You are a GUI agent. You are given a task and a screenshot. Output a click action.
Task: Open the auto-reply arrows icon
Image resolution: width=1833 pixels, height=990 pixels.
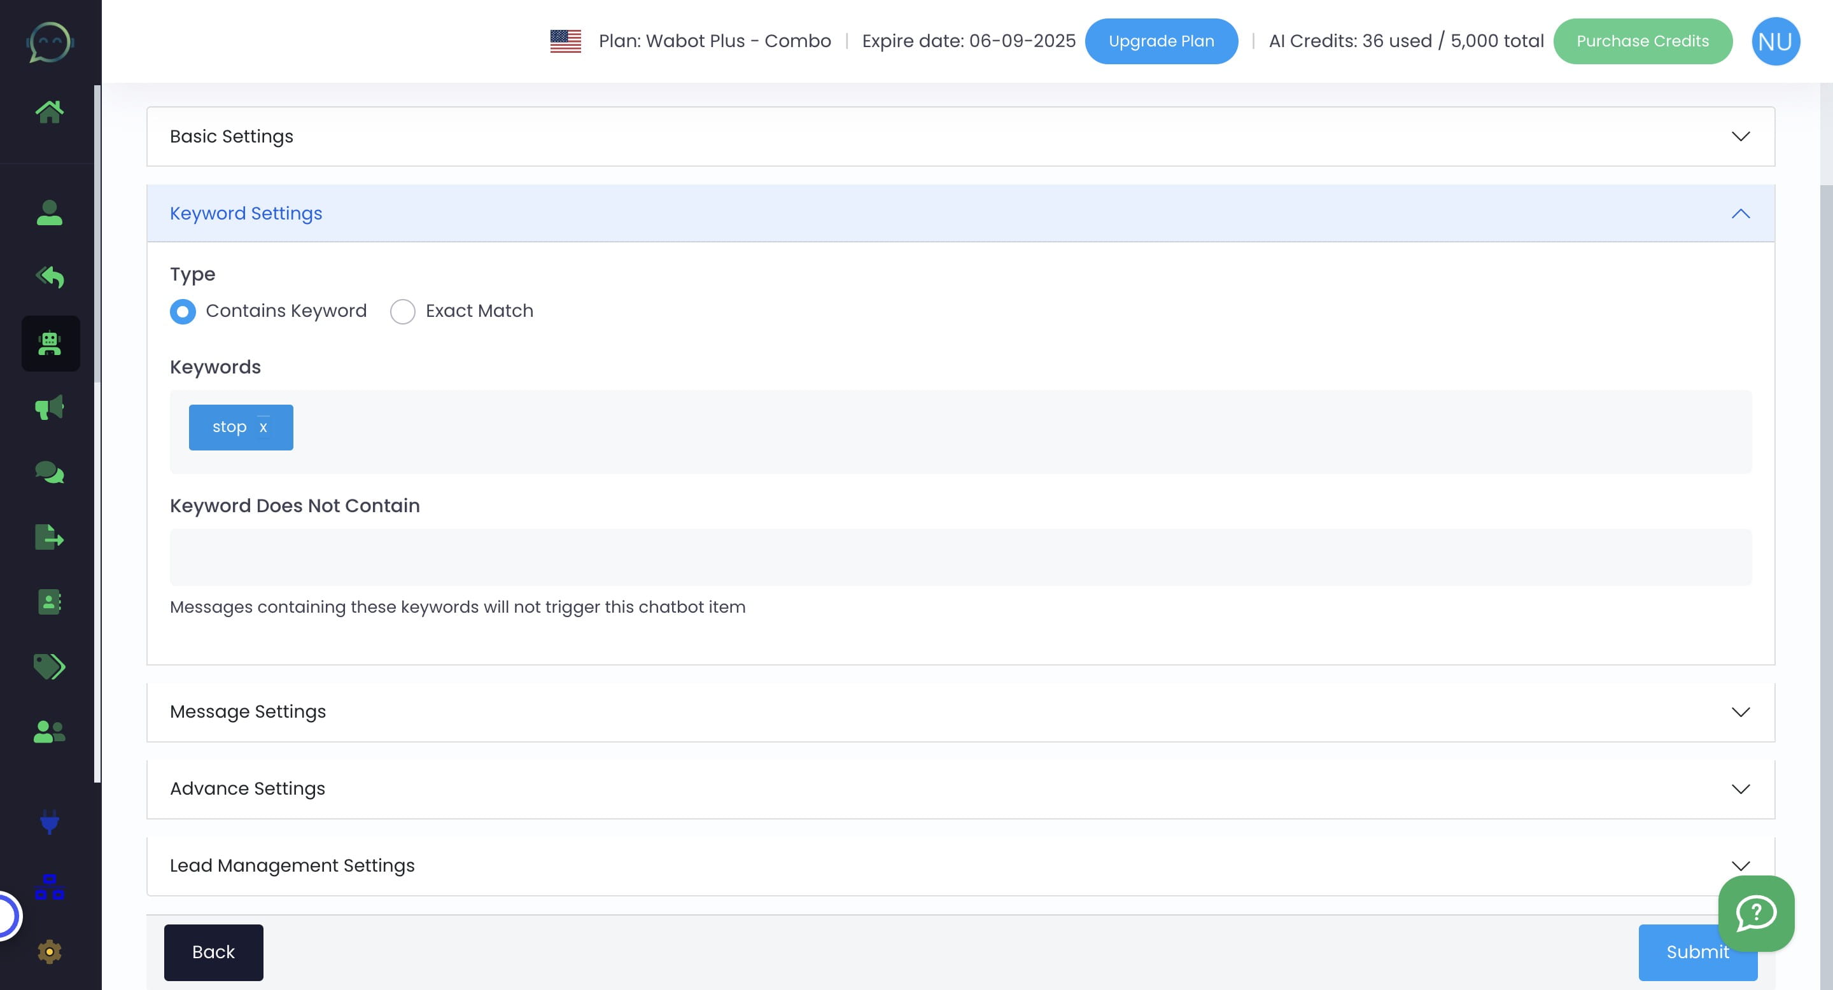point(50,277)
